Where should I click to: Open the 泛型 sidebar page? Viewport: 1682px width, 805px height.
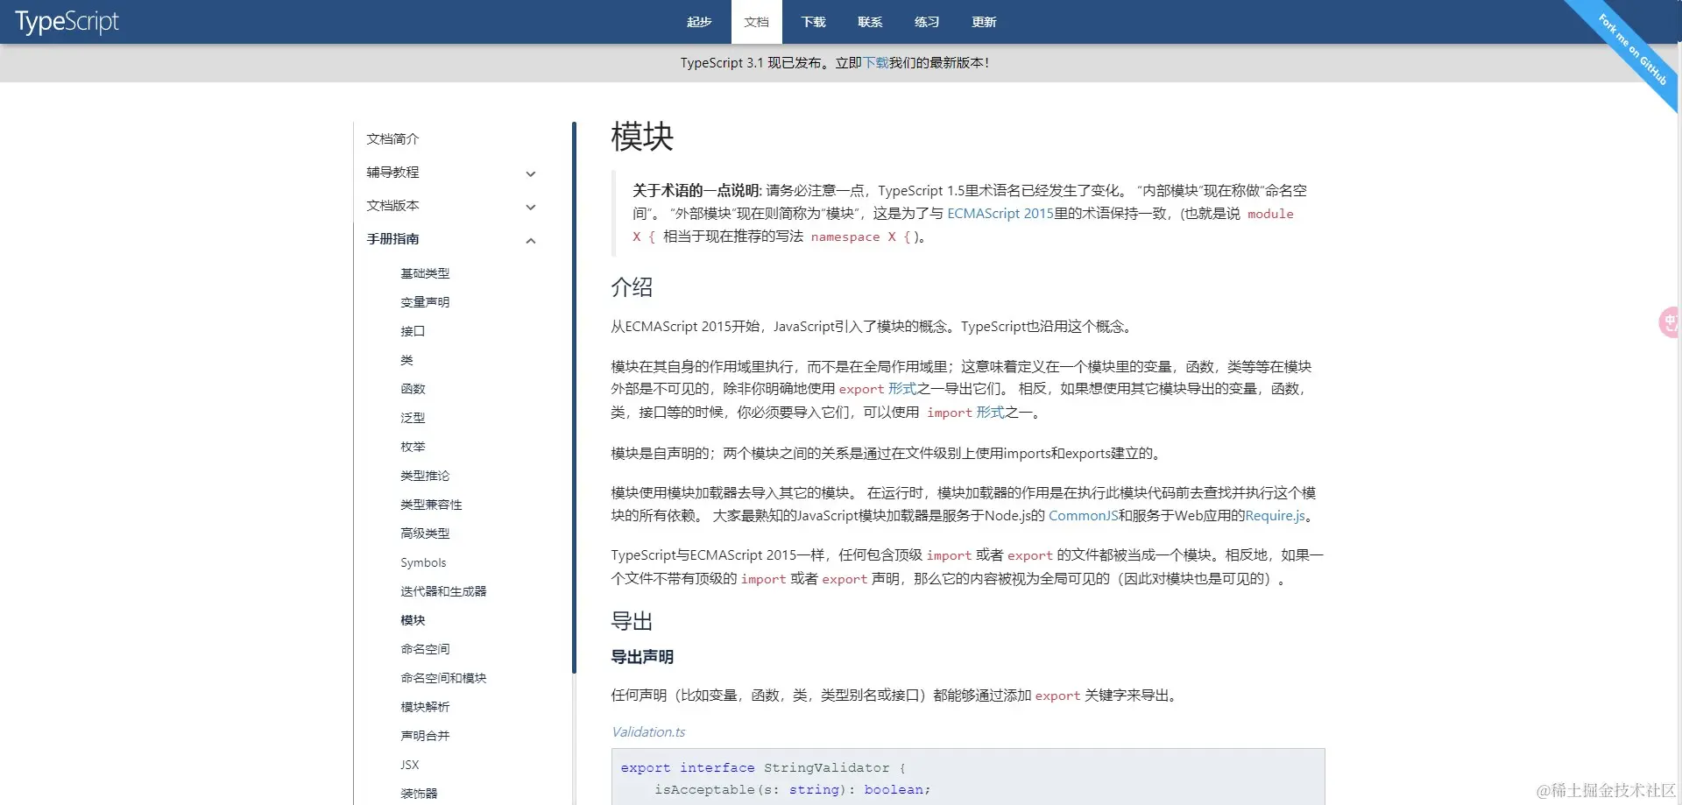pyautogui.click(x=413, y=418)
